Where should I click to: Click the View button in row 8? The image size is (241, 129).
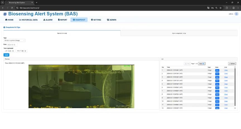pyautogui.click(x=217, y=94)
